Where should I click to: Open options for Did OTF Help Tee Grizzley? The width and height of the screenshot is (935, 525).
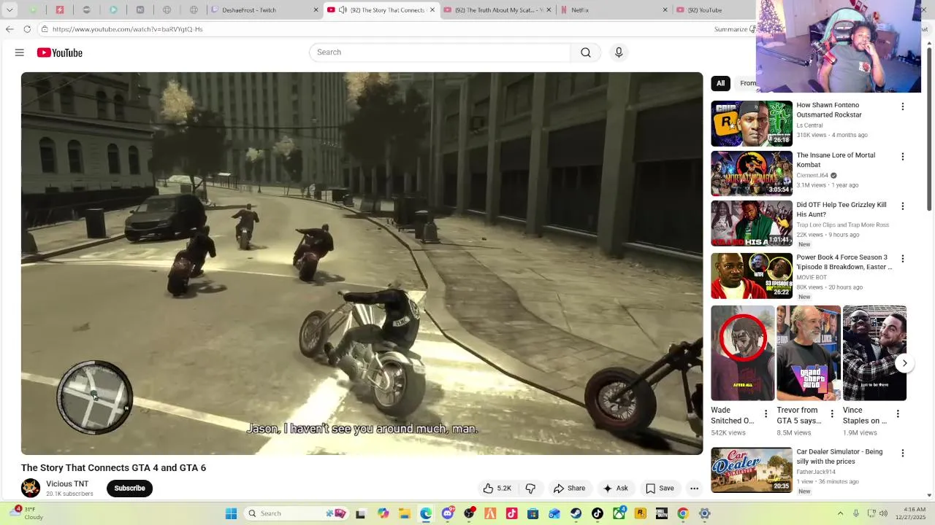click(902, 206)
